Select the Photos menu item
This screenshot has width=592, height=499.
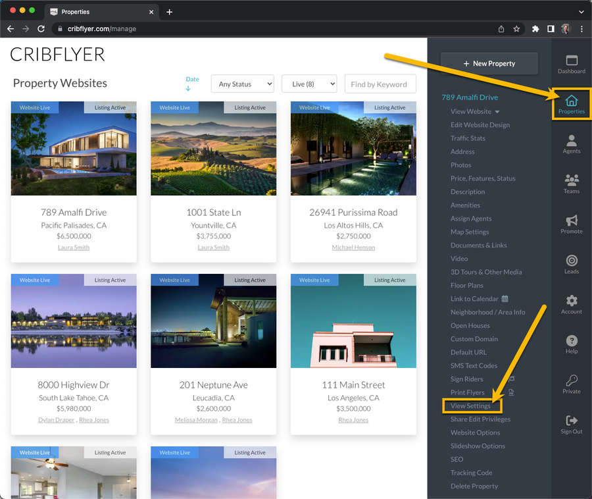click(x=460, y=165)
